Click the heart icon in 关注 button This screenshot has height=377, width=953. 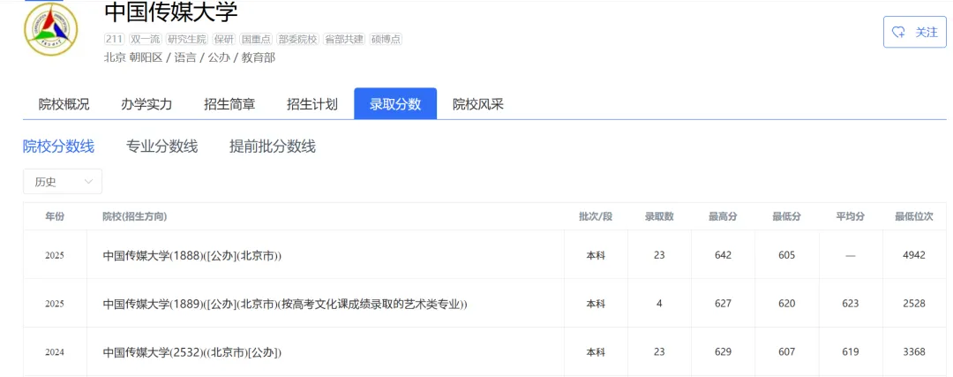coord(898,33)
